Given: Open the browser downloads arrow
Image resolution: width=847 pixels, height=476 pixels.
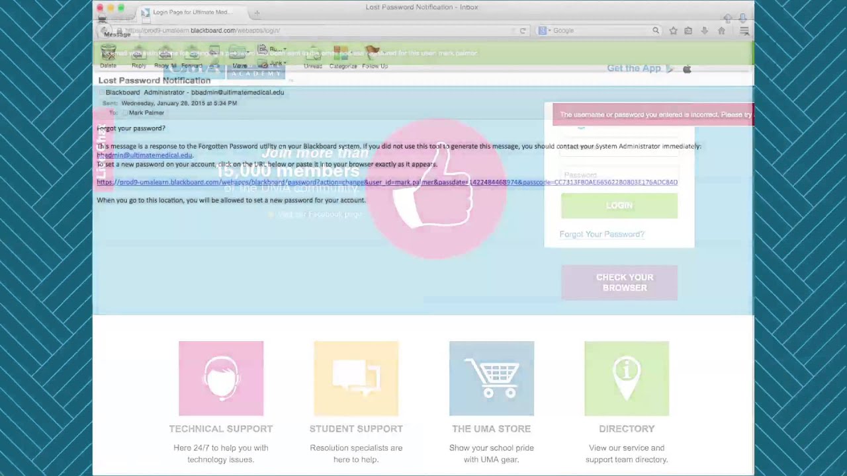Looking at the screenshot, I should click(704, 30).
